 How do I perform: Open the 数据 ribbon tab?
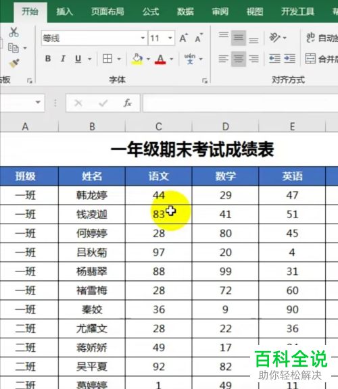click(185, 11)
